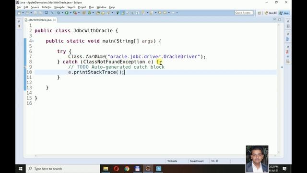Click the Open Type icon
This screenshot has width=307, height=173.
tap(98, 13)
